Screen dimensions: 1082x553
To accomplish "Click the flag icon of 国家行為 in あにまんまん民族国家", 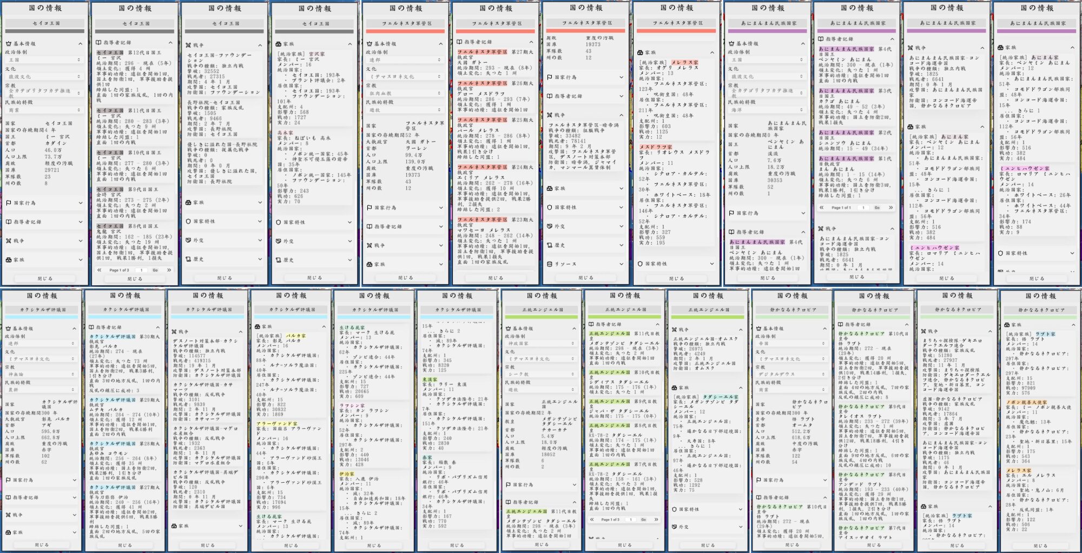I will 731,214.
